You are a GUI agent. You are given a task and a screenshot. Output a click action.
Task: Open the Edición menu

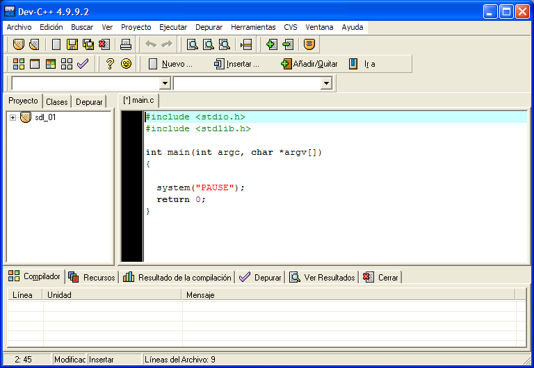[x=51, y=27]
